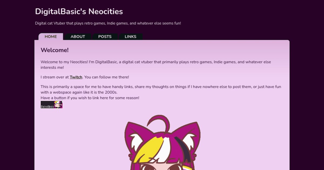
Task: Click the small DigitalBasic banner button image
Action: 52,105
